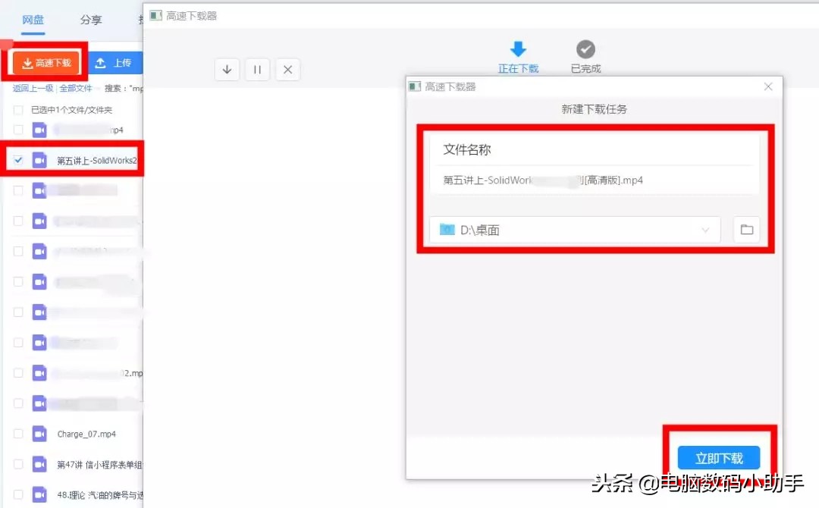Viewport: 819px width, 508px height.
Task: Check the checkbox next to Charge_07.mp4
Action: click(x=17, y=434)
